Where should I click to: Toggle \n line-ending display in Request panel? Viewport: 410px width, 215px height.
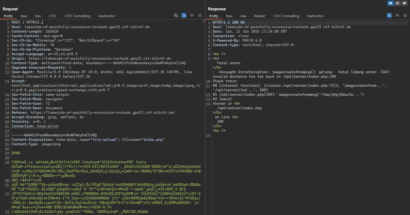click(x=192, y=15)
